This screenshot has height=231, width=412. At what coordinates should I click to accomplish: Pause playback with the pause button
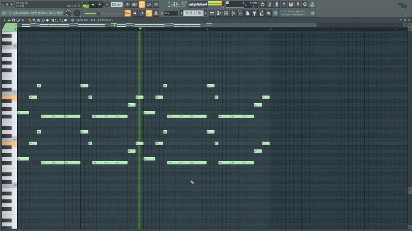click(93, 4)
